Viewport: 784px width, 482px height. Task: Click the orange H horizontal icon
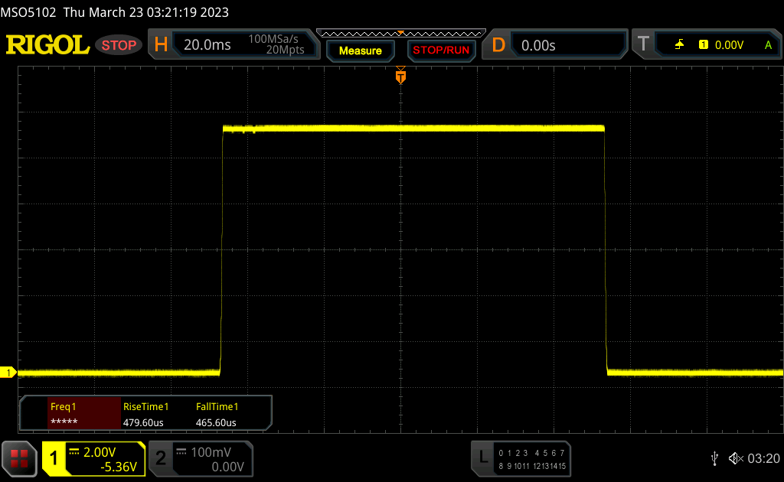(161, 45)
